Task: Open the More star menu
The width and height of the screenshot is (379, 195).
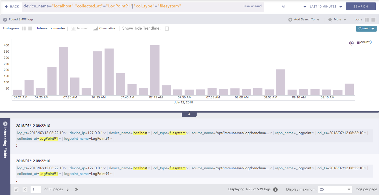Action: coord(337,19)
